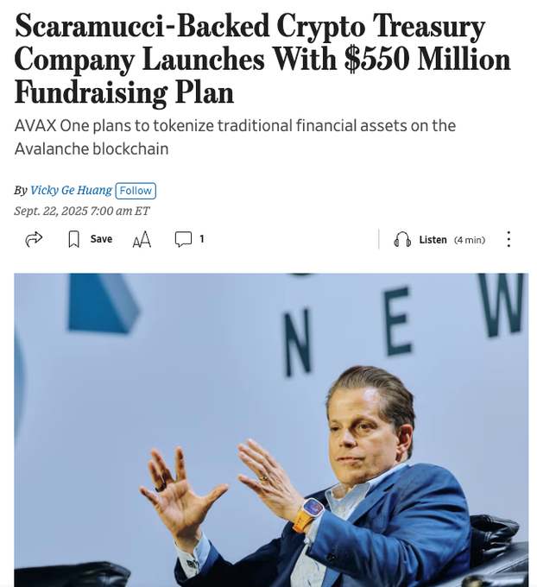
Task: Follow the author with Follow button
Action: coord(136,190)
